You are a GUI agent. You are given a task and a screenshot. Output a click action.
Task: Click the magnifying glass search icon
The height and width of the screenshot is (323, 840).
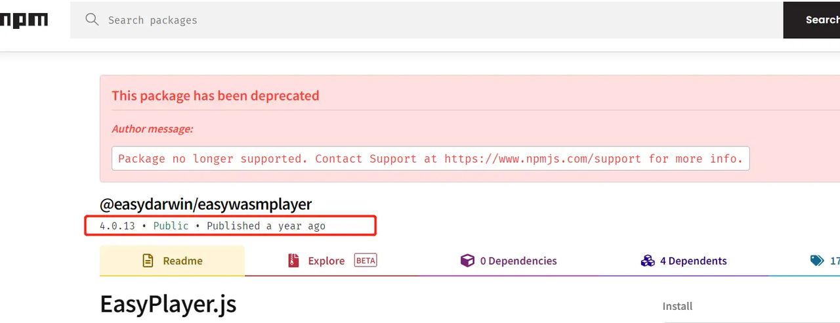92,20
